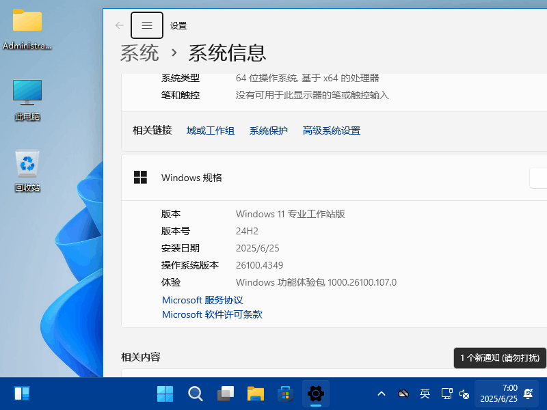Click the Windows 规格 section header
The width and height of the screenshot is (547, 410).
tap(334, 178)
